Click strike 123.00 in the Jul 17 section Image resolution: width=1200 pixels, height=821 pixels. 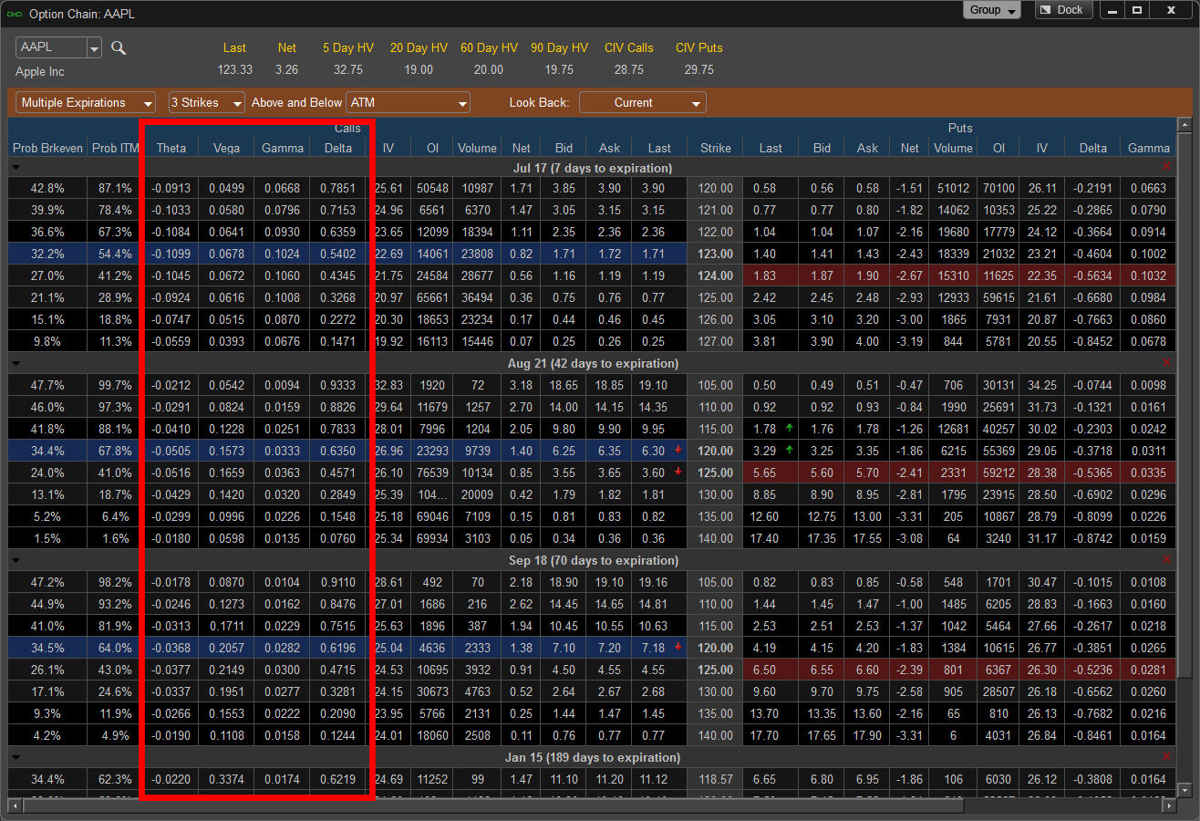coord(715,254)
